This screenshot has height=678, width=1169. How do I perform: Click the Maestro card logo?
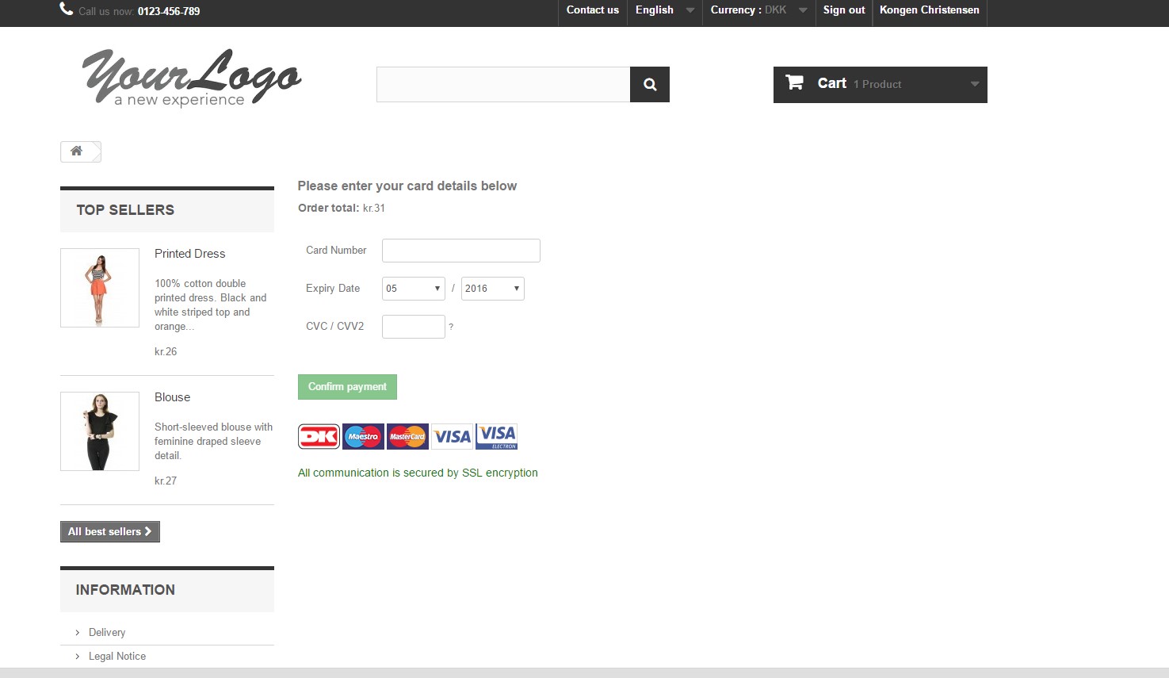point(363,436)
